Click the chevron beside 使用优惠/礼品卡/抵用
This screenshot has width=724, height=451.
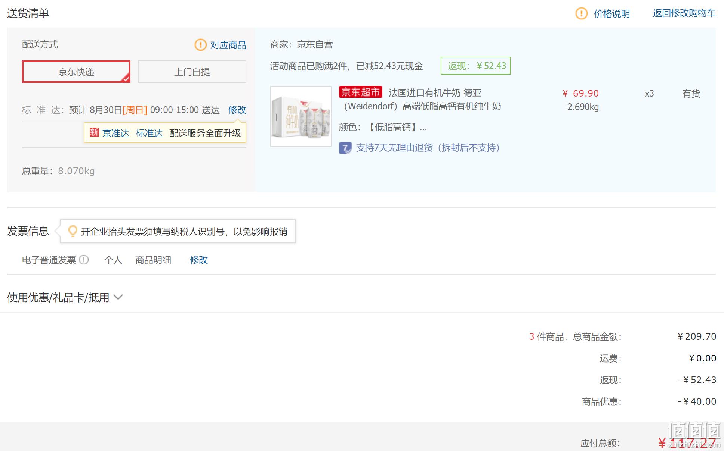[118, 297]
